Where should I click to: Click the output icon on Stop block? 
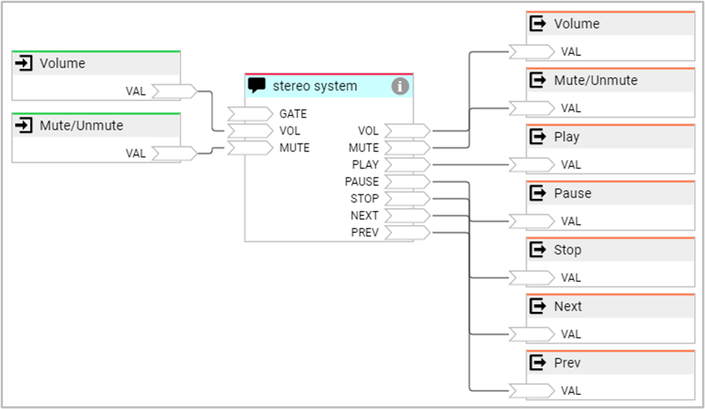point(538,250)
